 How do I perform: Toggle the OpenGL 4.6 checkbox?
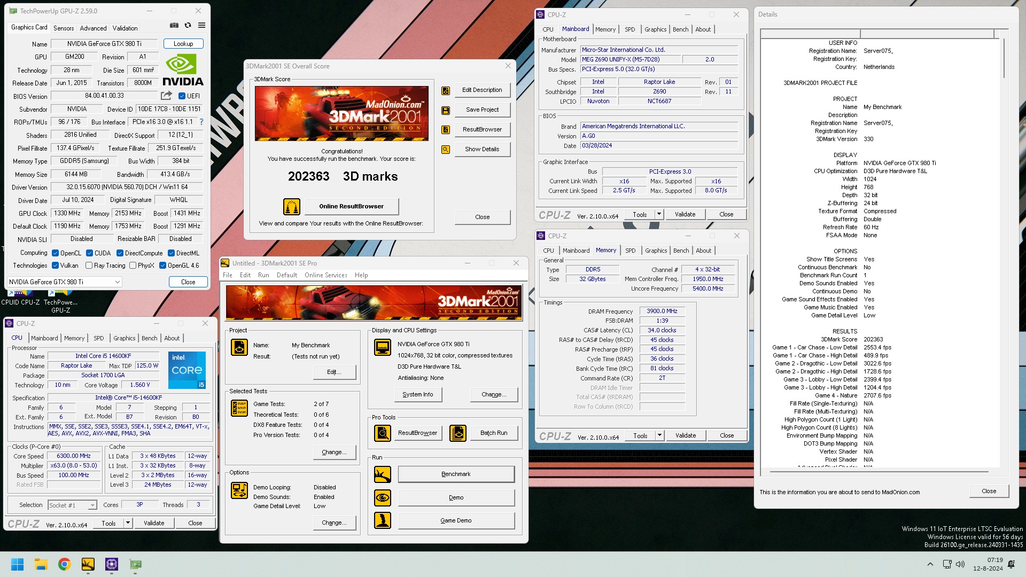coord(162,266)
